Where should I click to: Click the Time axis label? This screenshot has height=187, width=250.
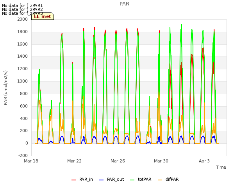coord(221,167)
